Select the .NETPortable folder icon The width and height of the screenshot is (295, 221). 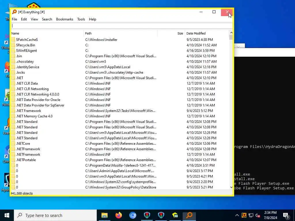point(13,160)
